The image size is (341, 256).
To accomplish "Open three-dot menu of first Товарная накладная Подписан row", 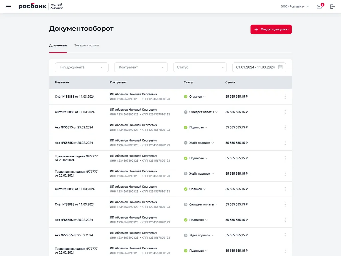I will pyautogui.click(x=285, y=158).
